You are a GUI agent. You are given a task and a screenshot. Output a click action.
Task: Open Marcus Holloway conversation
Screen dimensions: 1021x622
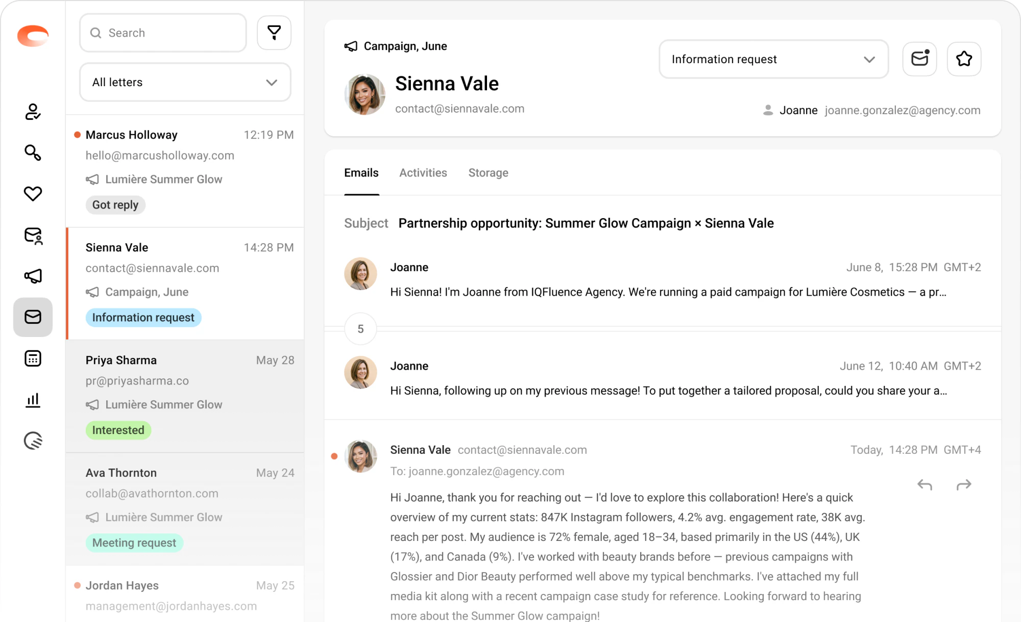tap(185, 171)
